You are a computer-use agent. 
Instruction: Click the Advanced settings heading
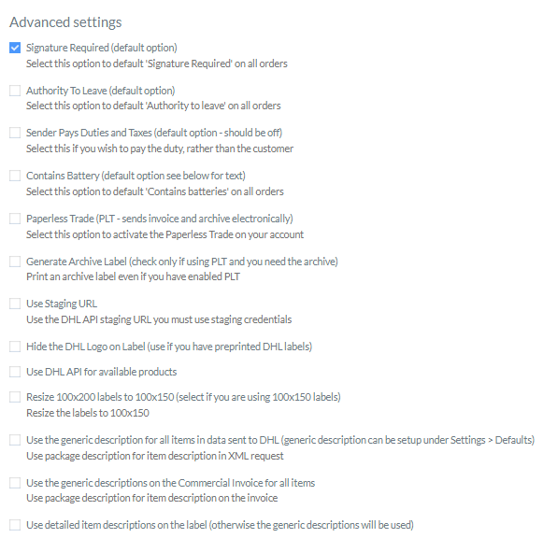(65, 22)
